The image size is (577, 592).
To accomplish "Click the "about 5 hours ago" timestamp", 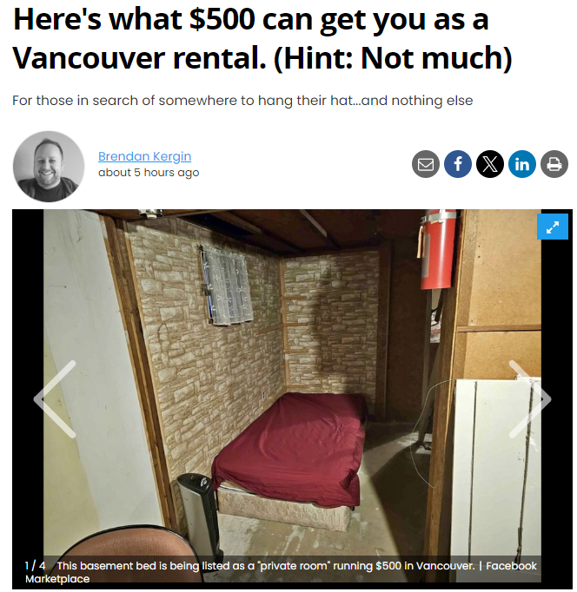I will point(149,173).
